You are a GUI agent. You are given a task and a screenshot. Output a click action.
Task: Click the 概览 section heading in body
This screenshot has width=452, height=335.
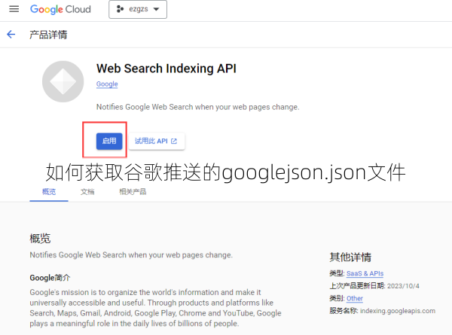[x=40, y=239]
